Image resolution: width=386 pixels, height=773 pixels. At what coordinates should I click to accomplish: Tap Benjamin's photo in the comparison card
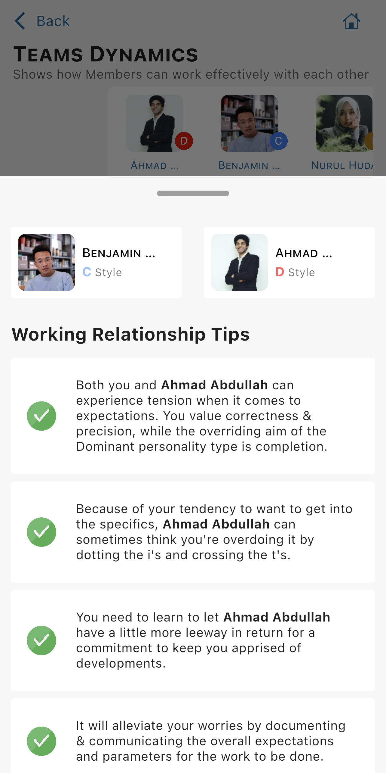point(46,262)
